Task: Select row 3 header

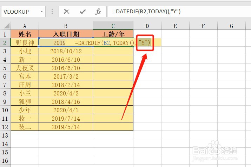Action: (5, 51)
